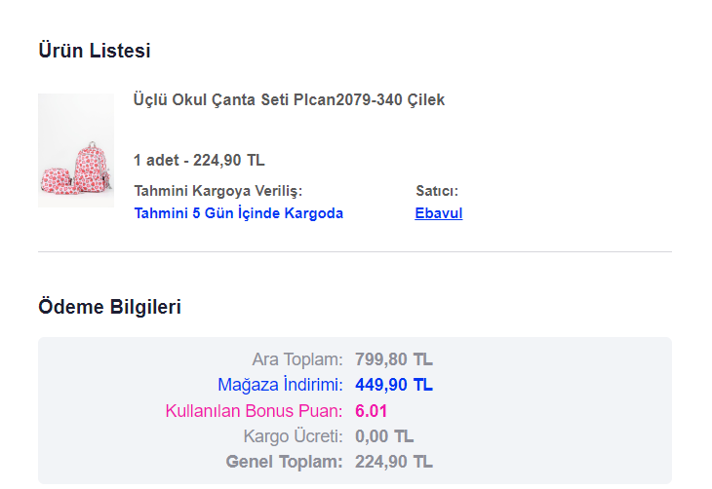Click the Mağaza İndirimi label
This screenshot has height=489, width=712.
[x=280, y=385]
